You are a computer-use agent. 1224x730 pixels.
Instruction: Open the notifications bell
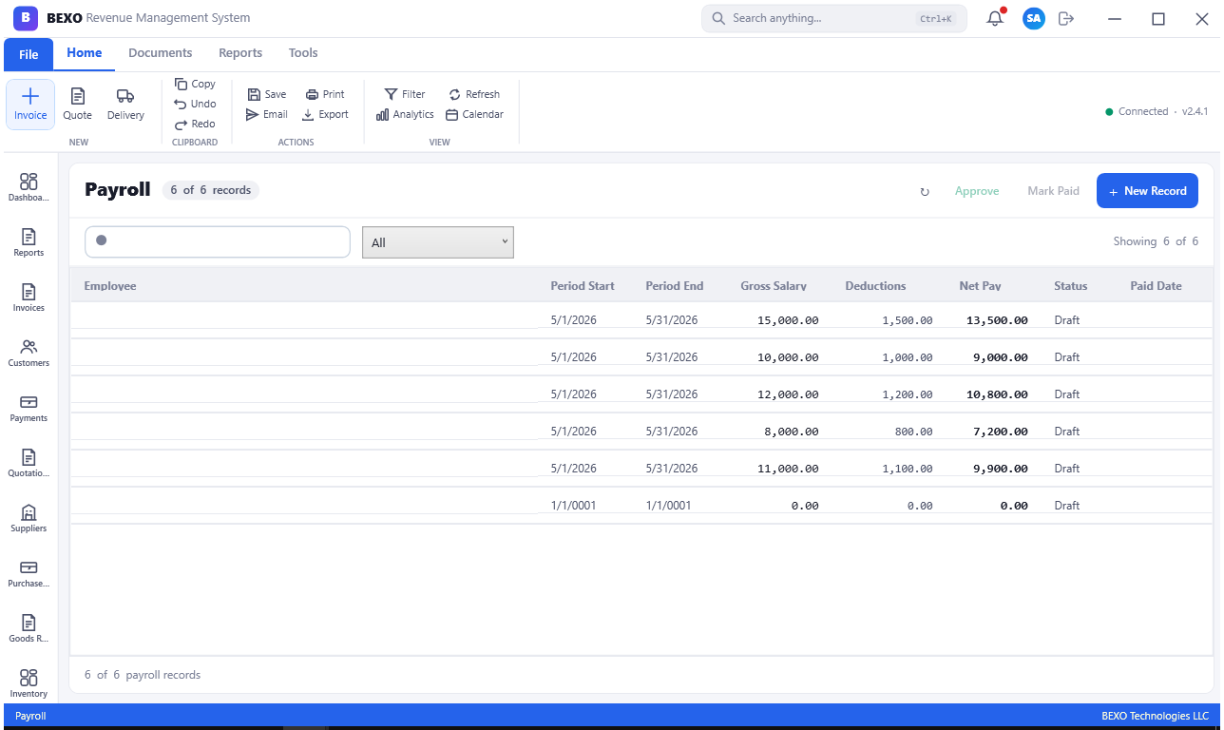coord(995,18)
